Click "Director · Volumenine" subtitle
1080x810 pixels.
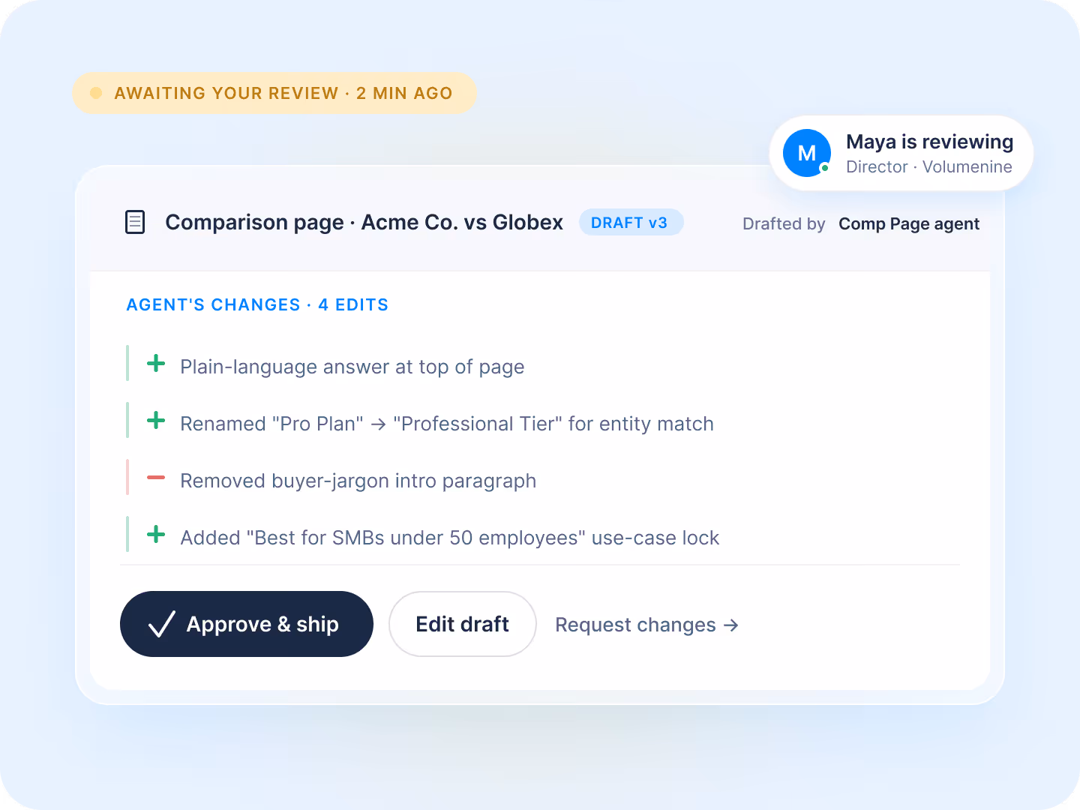(929, 166)
